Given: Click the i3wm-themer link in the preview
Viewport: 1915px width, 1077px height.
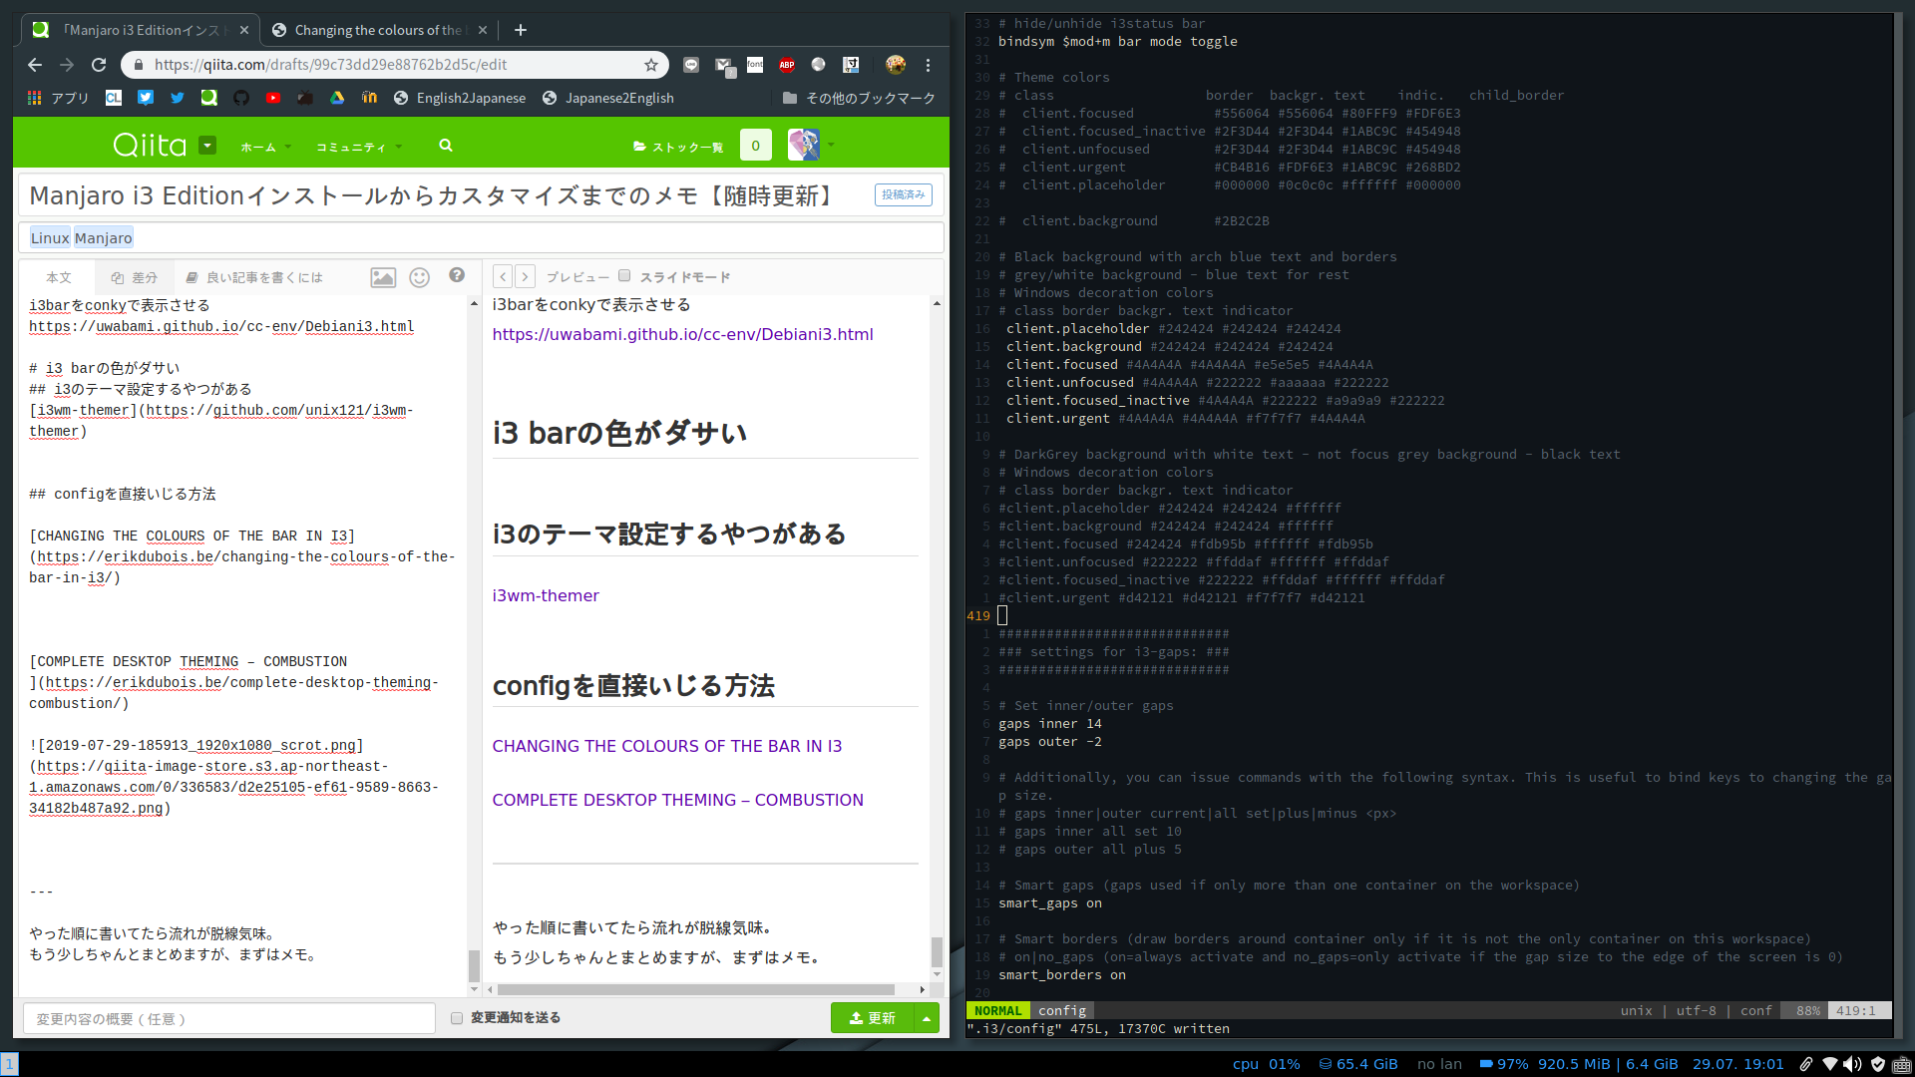Looking at the screenshot, I should [546, 595].
